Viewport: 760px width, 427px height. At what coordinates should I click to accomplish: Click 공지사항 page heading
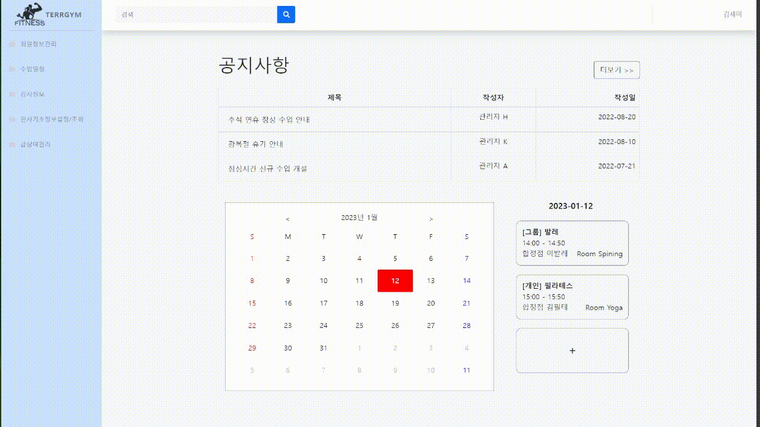pyautogui.click(x=254, y=65)
